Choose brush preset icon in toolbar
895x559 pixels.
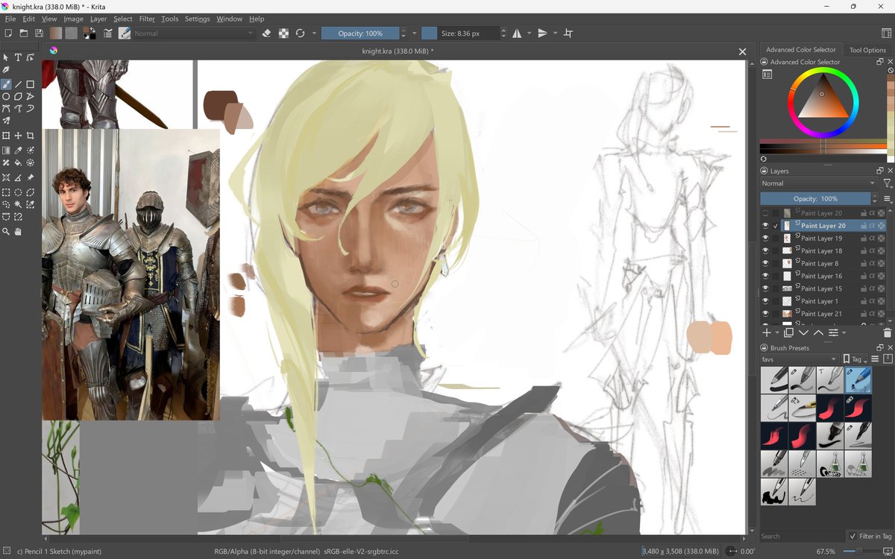125,33
